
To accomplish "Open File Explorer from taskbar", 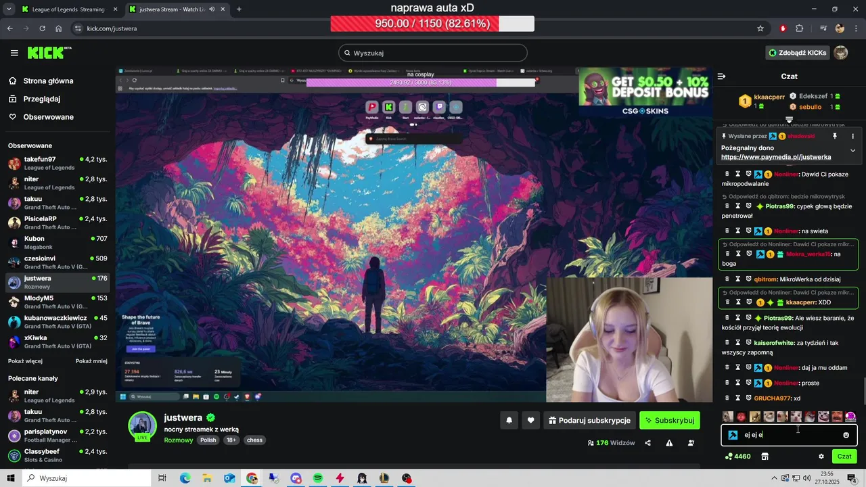I will pyautogui.click(x=207, y=478).
